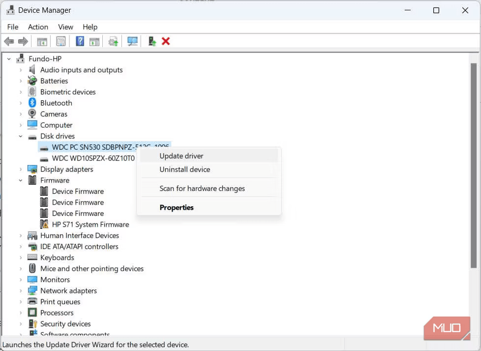Select the Monitors label
This screenshot has width=481, height=351.
tap(55, 279)
